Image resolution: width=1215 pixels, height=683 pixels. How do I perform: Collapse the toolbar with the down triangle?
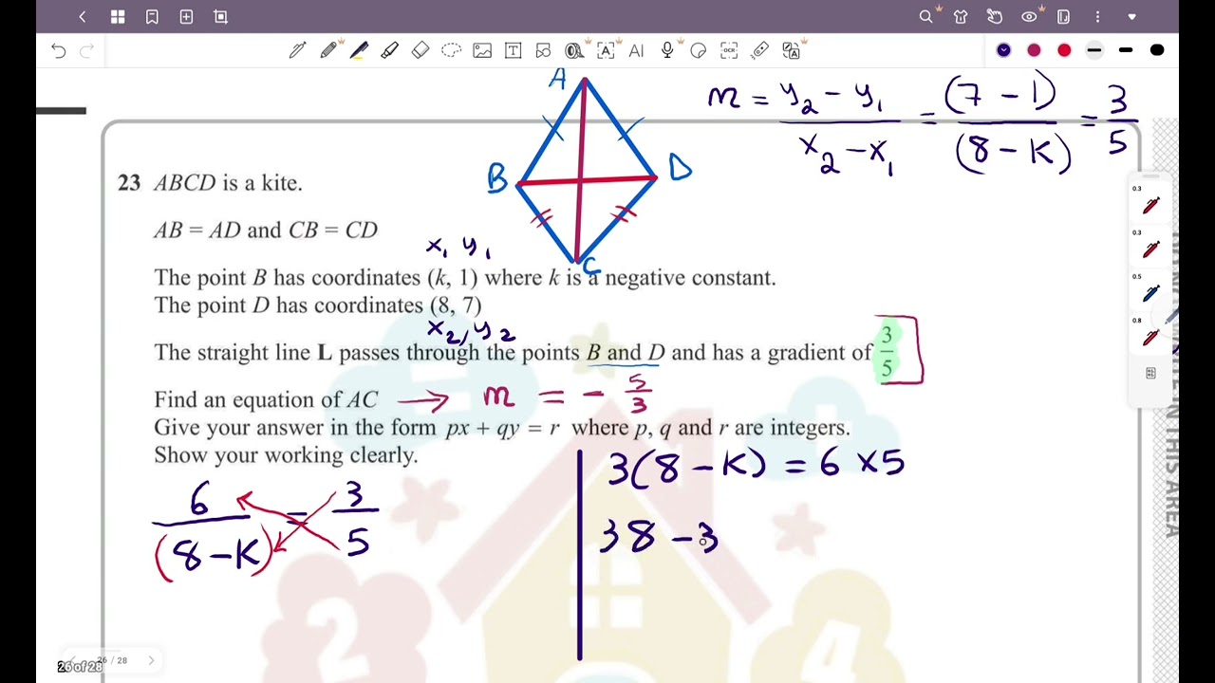point(1131,16)
